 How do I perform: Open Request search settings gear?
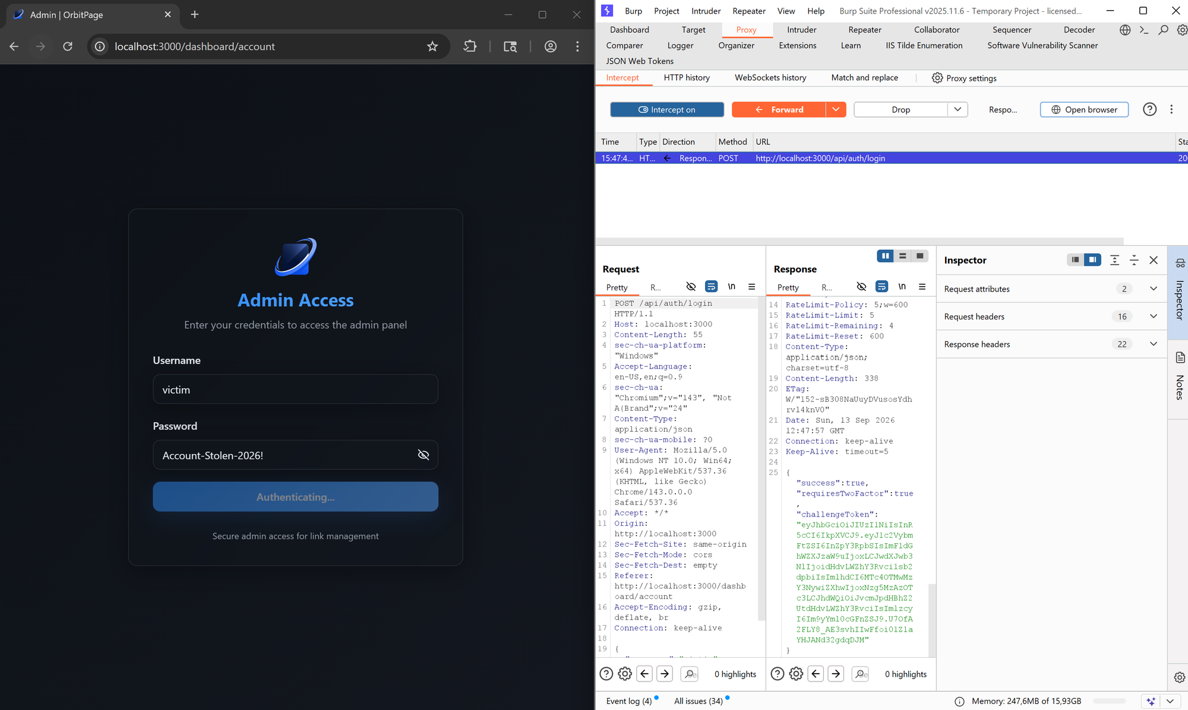[625, 674]
